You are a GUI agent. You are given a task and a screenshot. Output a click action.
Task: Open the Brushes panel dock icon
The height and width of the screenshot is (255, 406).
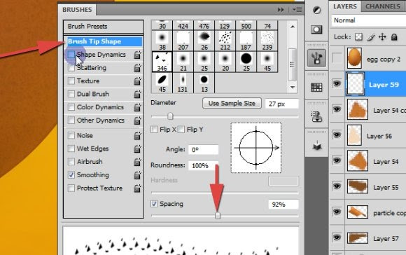316,58
